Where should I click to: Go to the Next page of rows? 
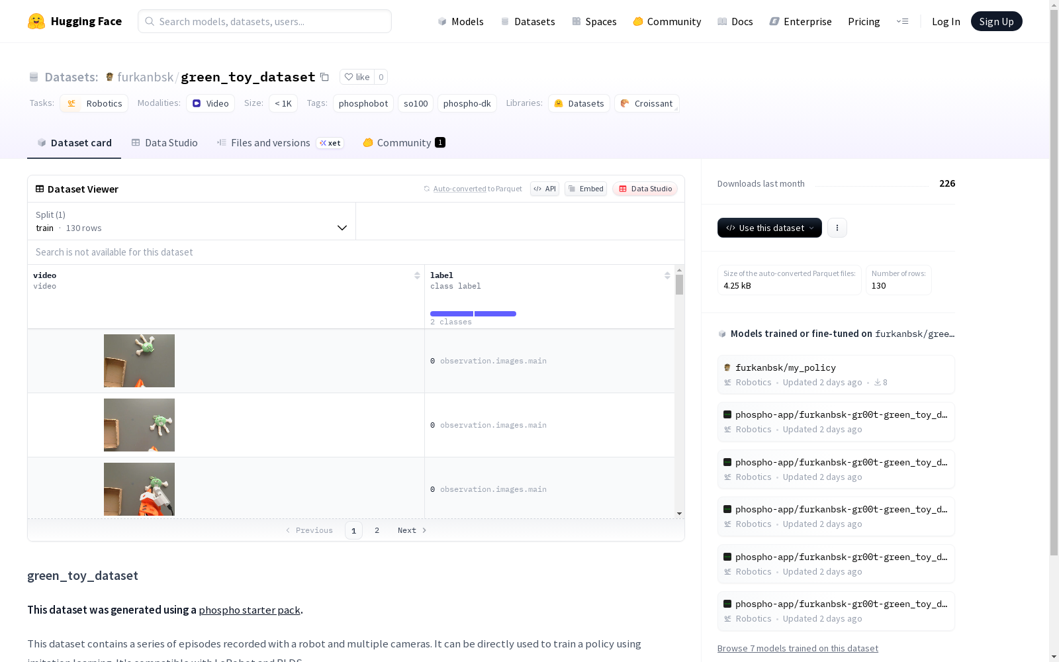[x=412, y=530]
